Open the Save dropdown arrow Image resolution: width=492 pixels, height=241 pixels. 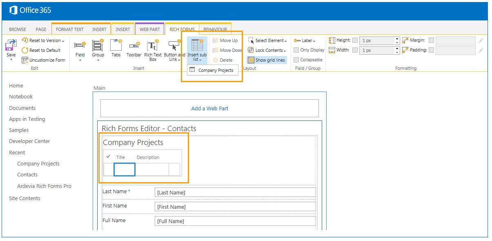(x=11, y=60)
